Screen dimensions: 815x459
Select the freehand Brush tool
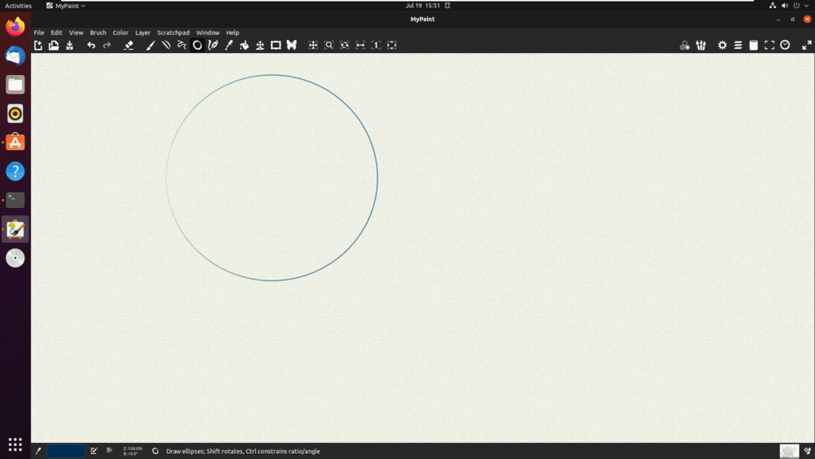click(150, 45)
